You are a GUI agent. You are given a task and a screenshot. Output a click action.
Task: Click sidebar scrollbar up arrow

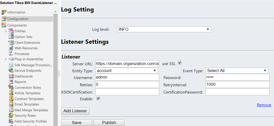pos(55,11)
